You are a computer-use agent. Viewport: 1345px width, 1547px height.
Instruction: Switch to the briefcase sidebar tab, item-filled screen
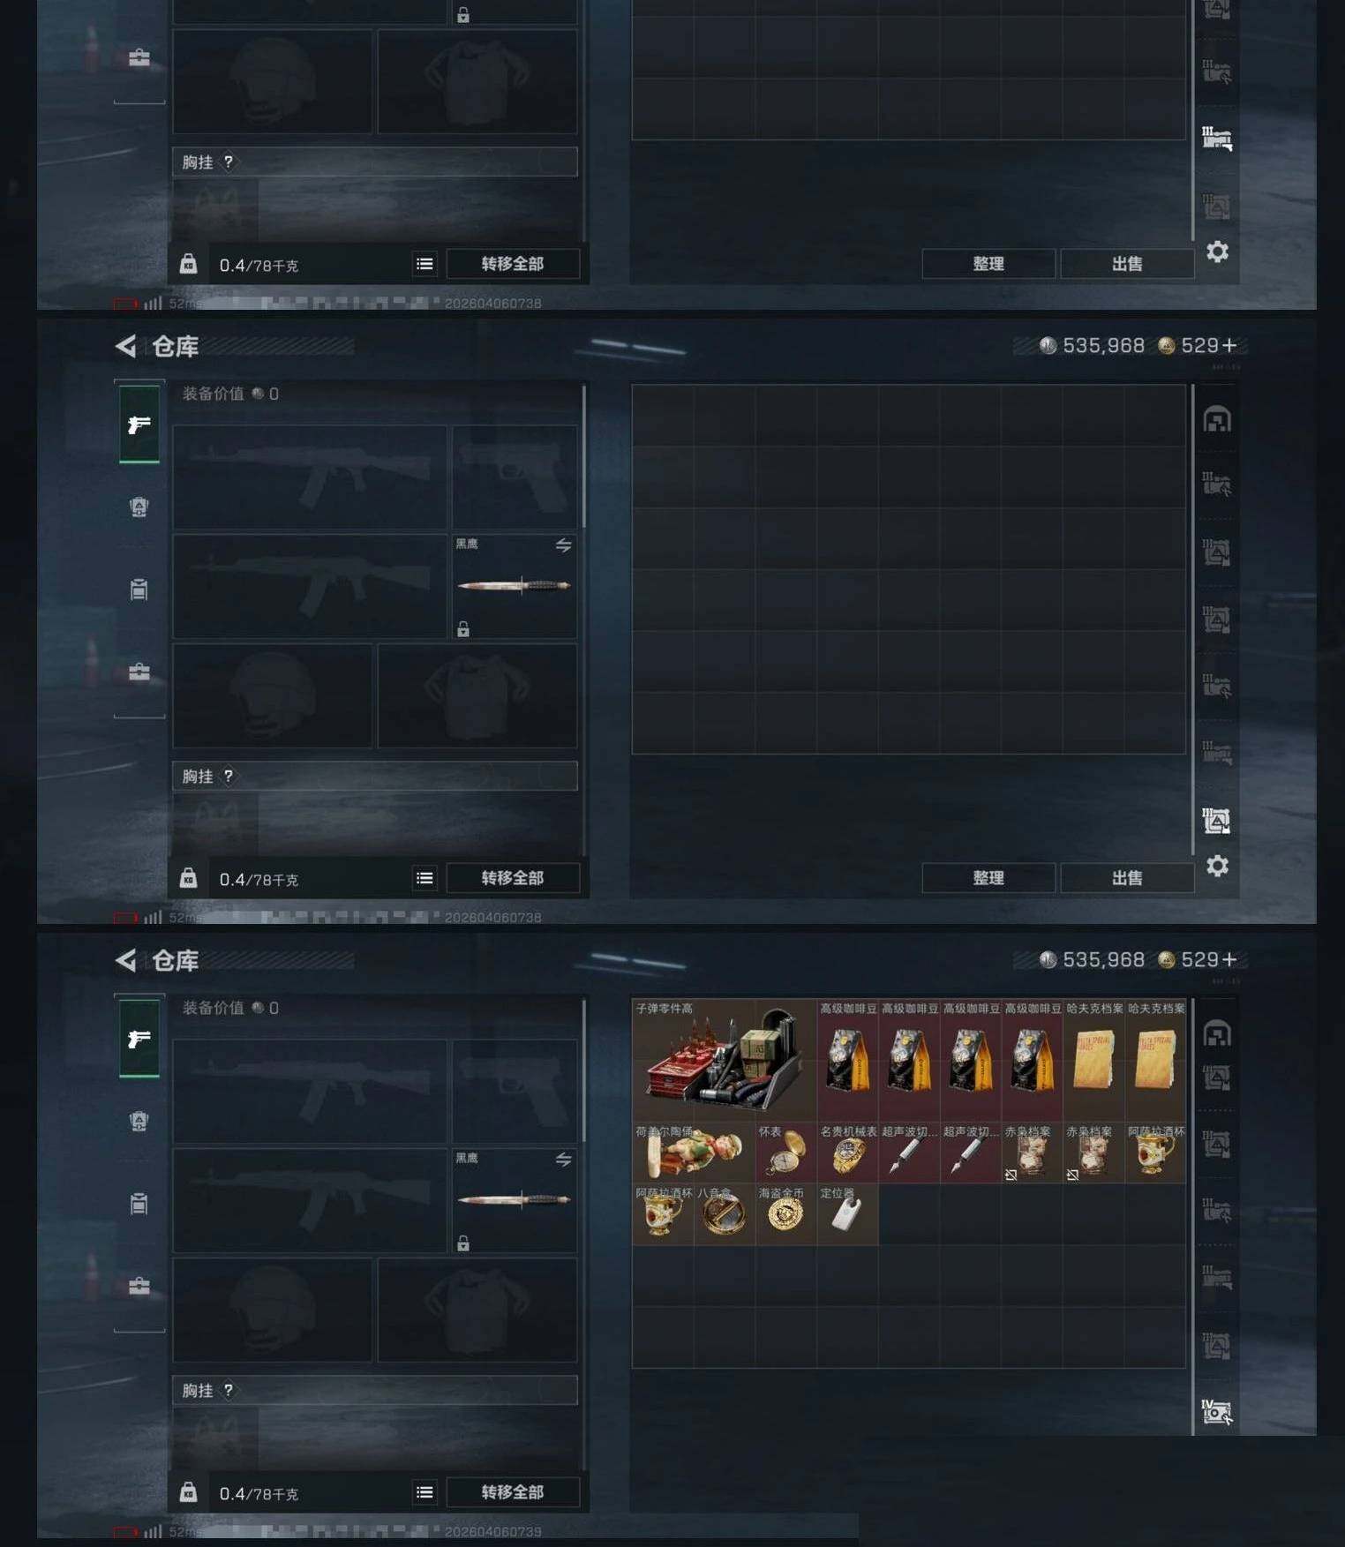tap(139, 1286)
